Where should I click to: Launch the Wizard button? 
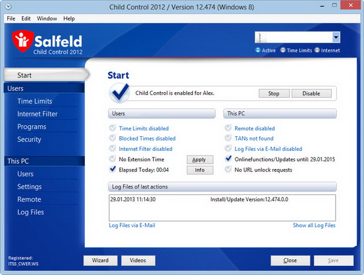100,260
